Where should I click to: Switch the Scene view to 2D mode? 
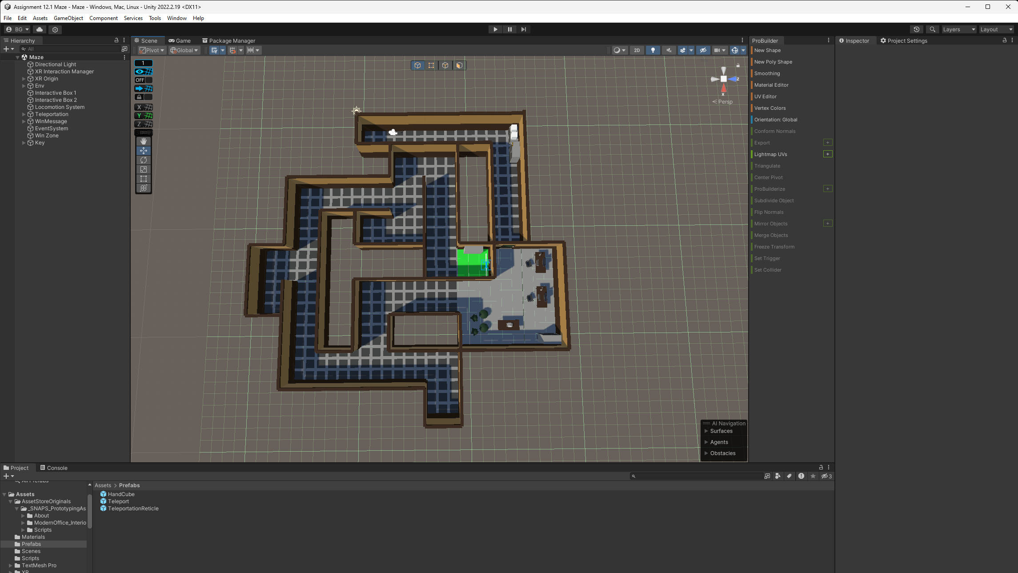pyautogui.click(x=637, y=50)
